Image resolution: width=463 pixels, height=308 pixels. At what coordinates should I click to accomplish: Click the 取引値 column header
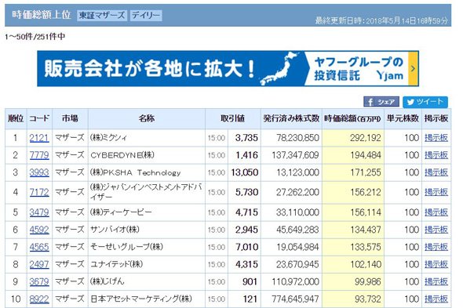233,118
